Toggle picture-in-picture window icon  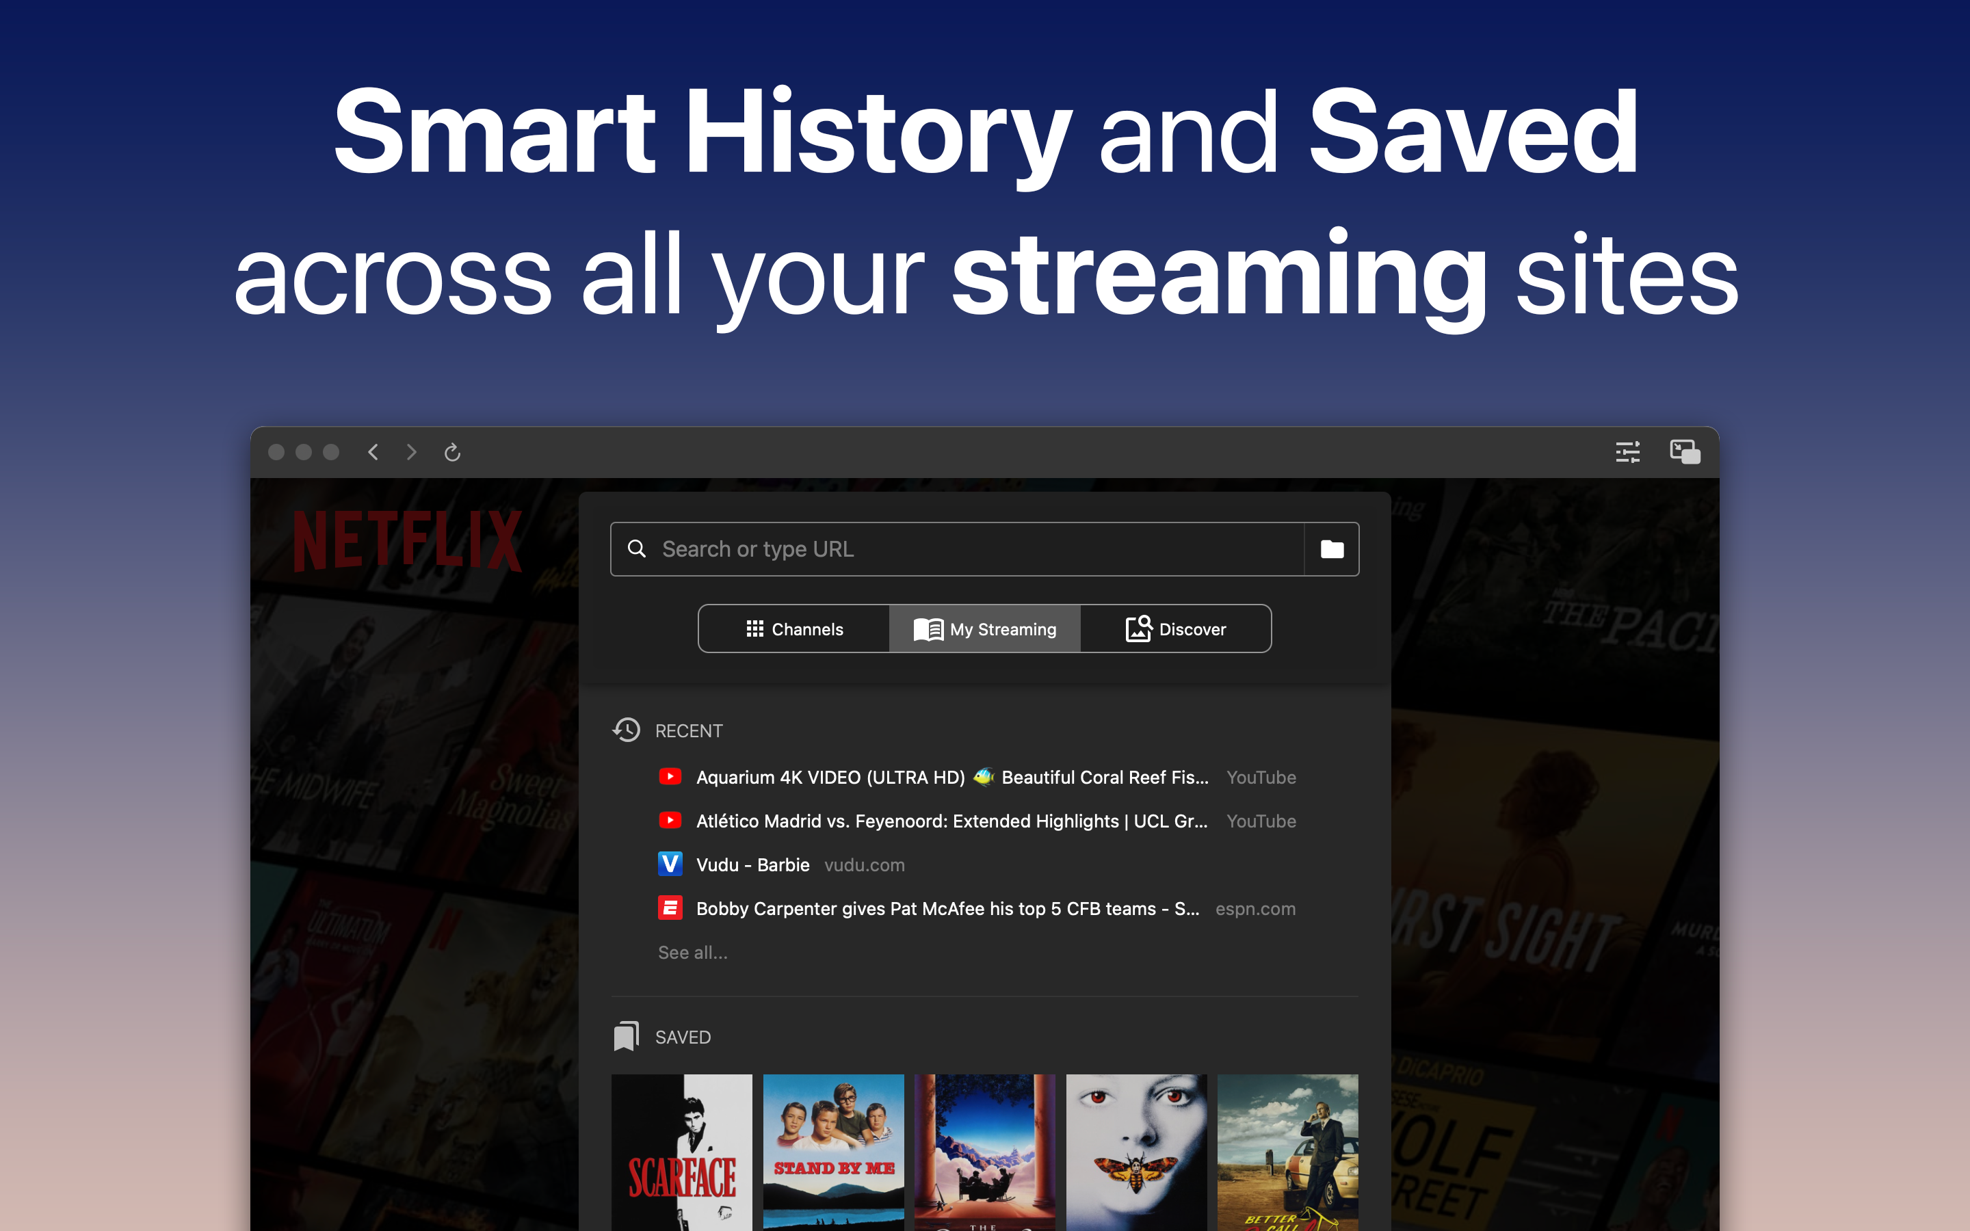pyautogui.click(x=1684, y=452)
